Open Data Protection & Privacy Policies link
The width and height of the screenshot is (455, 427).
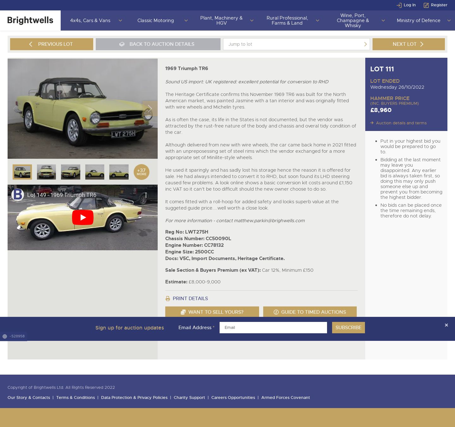[x=134, y=398]
